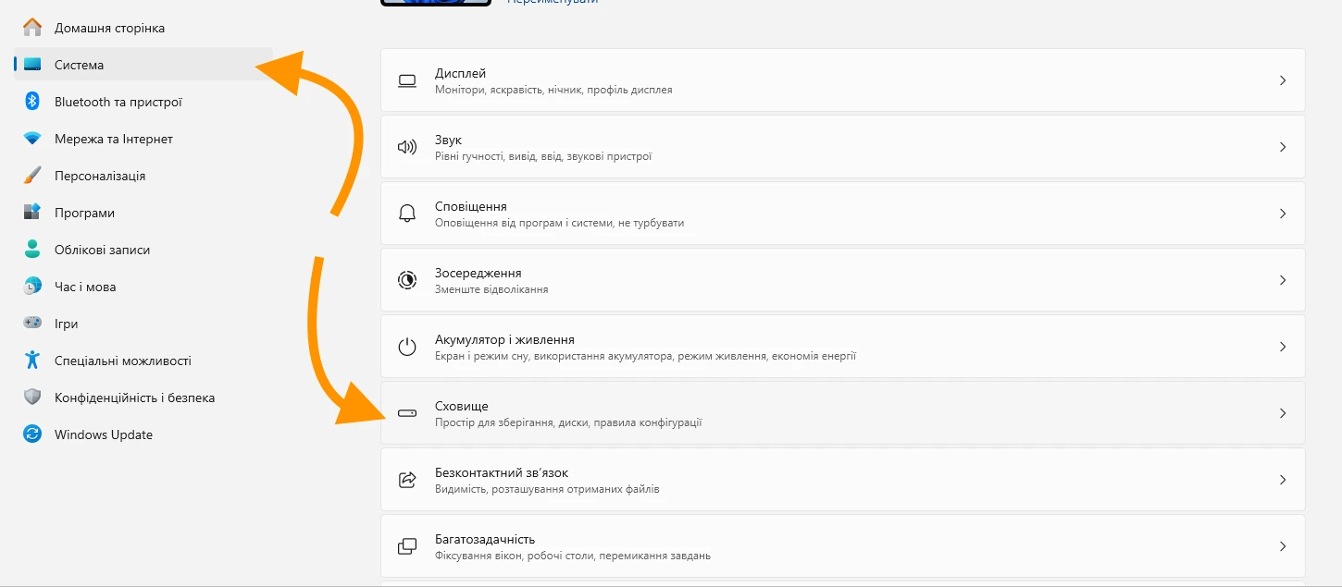This screenshot has height=587, width=1342.
Task: Click the Ігри gamepad icon
Action: [32, 324]
